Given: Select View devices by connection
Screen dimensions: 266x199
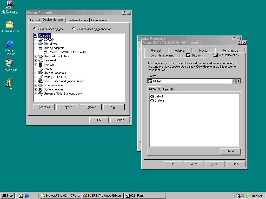Looking at the screenshot, I should click(x=92, y=29).
